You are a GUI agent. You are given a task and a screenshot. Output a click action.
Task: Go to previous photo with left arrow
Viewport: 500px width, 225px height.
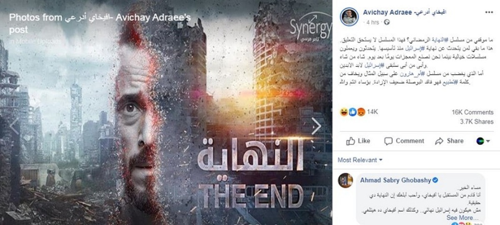[x=14, y=127]
